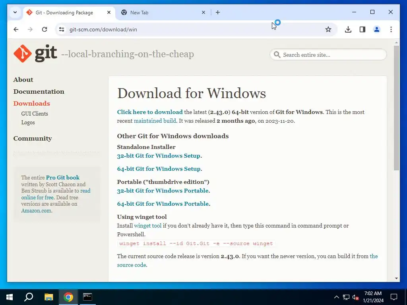Open site information icon in address bar
Image resolution: width=407 pixels, height=305 pixels.
pyautogui.click(x=62, y=29)
